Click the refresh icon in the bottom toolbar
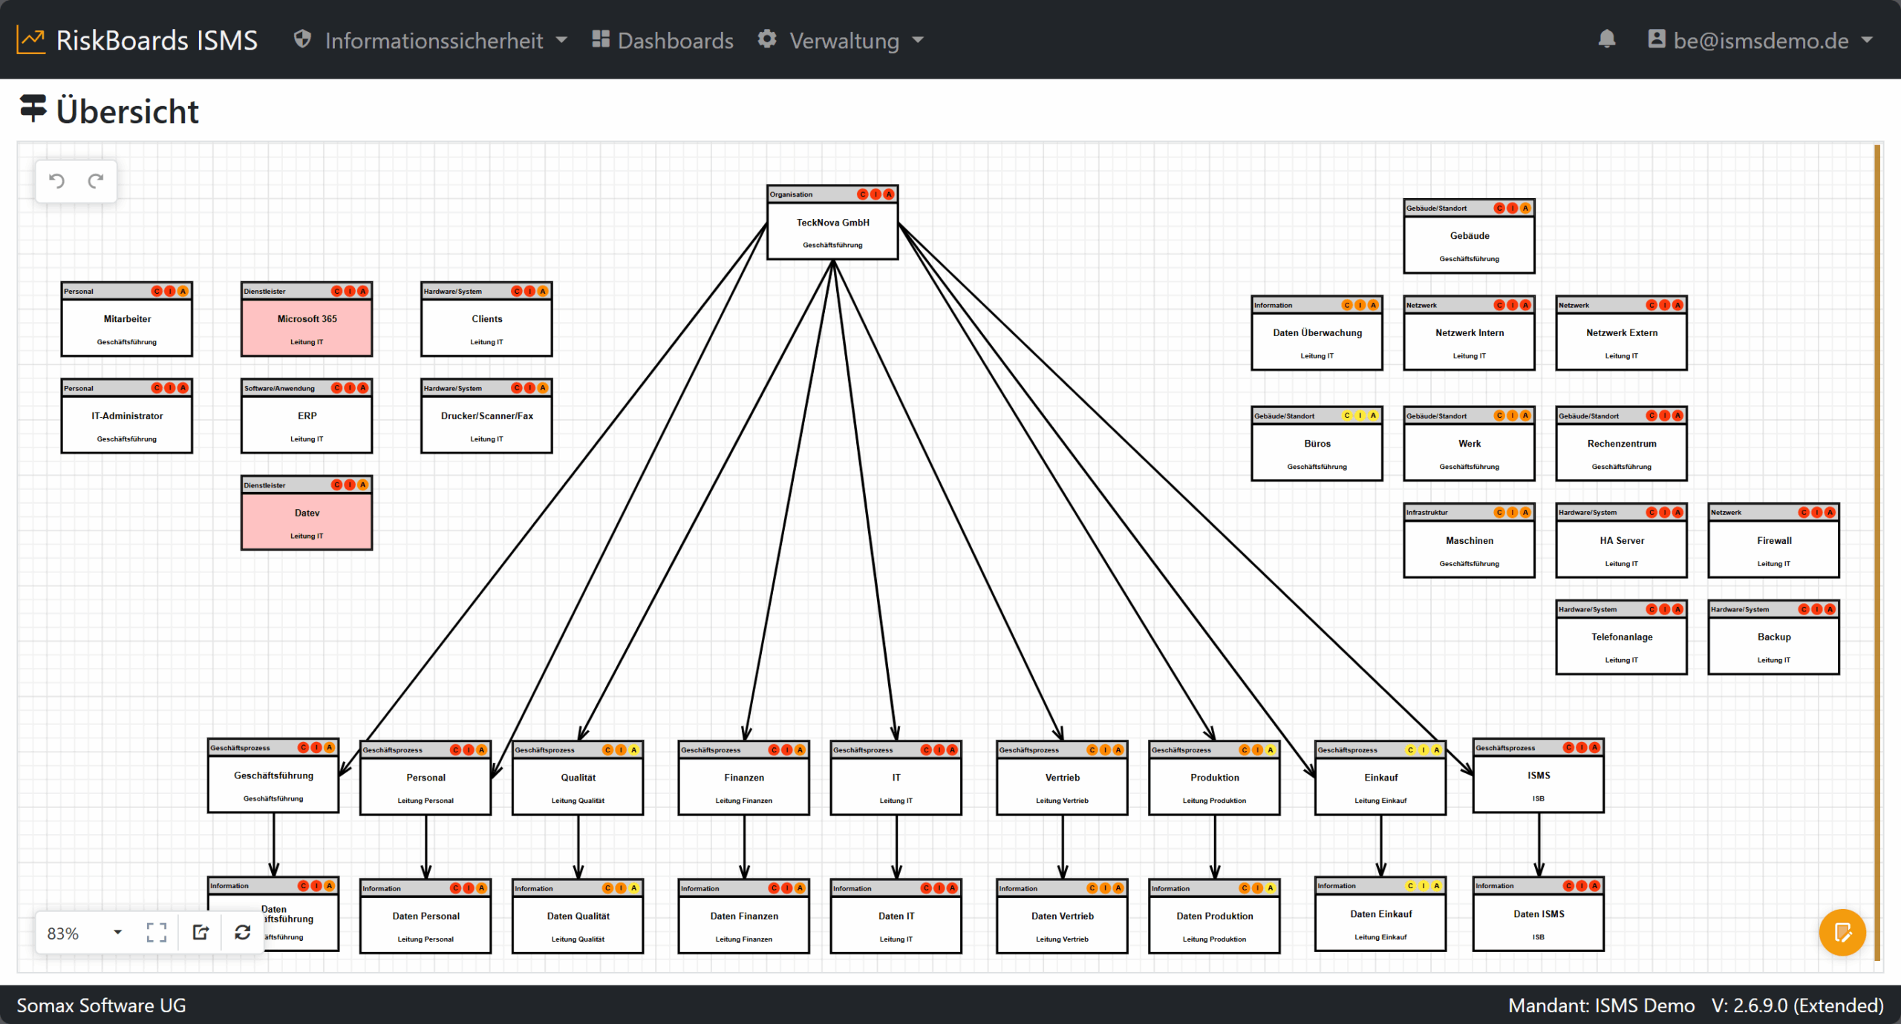 coord(242,932)
